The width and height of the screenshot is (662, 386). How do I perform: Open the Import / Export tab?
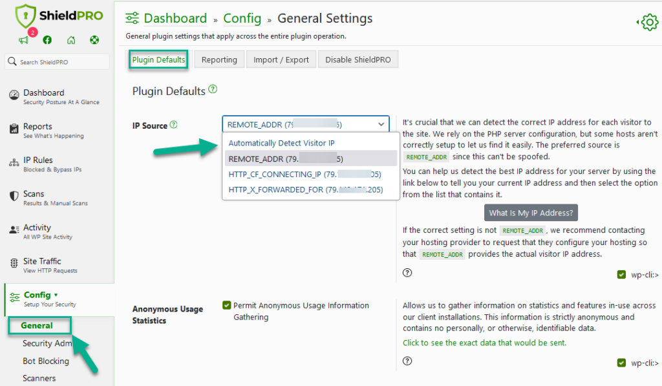click(281, 59)
